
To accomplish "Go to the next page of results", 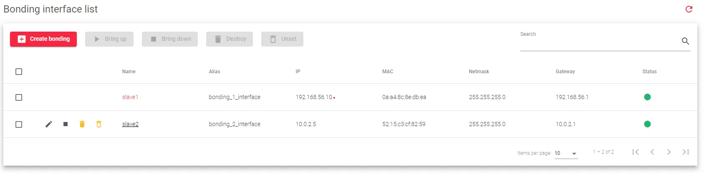I will tap(669, 152).
